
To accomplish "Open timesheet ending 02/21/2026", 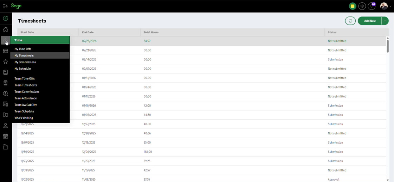I will [89, 50].
